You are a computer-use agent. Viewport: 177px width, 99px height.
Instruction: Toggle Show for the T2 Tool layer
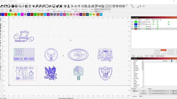tap(157, 27)
